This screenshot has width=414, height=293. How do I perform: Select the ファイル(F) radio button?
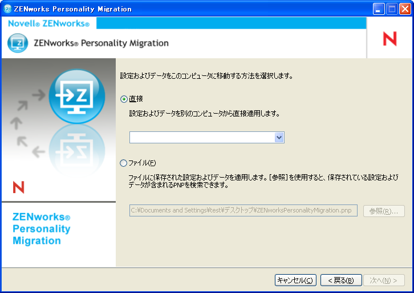coord(123,163)
